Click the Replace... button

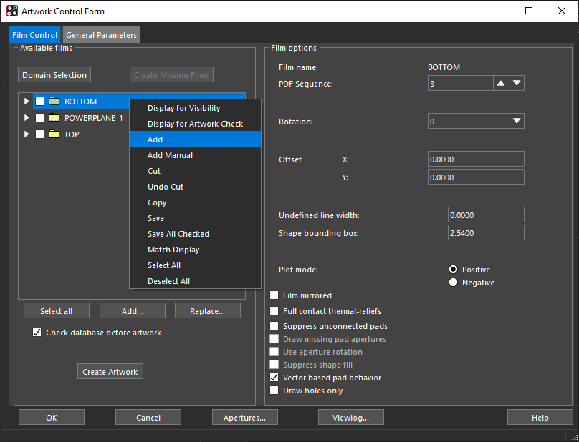207,311
